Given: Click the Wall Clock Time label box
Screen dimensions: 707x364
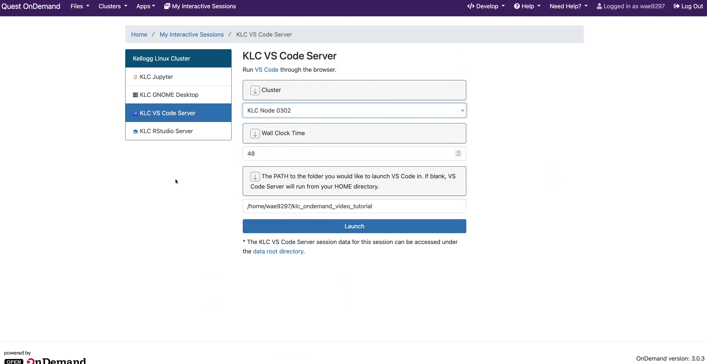Looking at the screenshot, I should coord(355,133).
